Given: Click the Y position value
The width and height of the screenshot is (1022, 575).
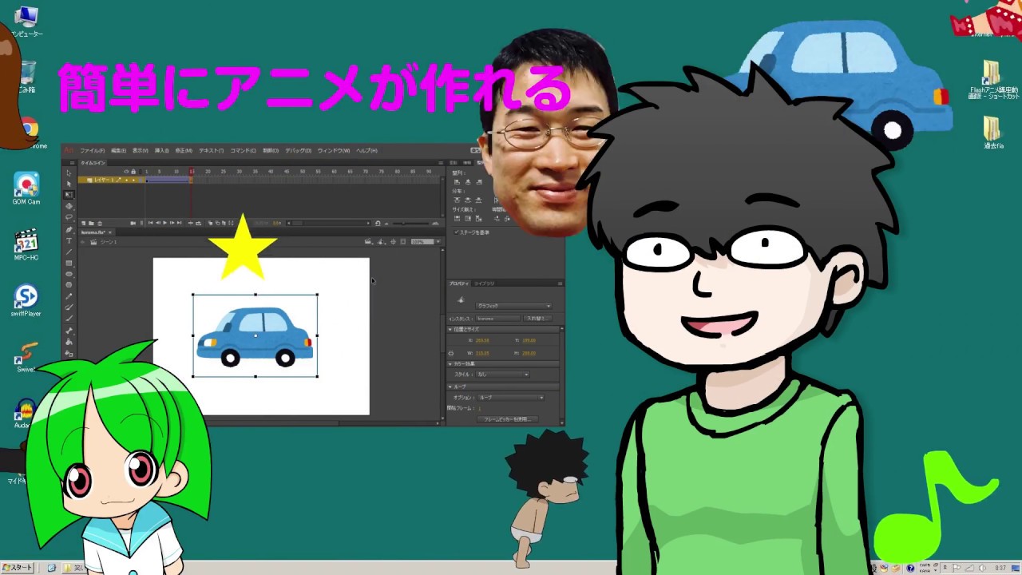Looking at the screenshot, I should click(x=529, y=340).
